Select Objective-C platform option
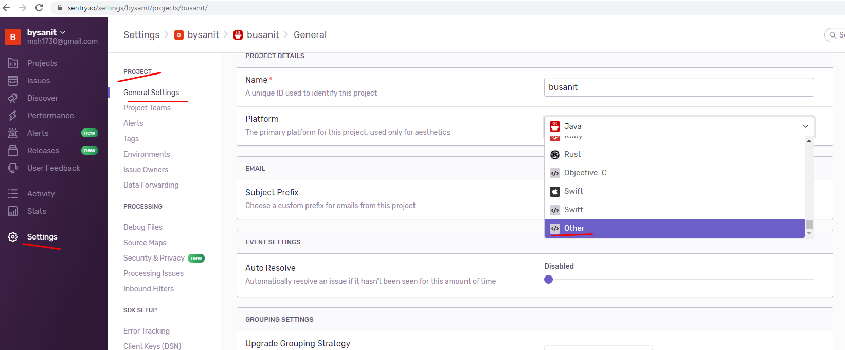The height and width of the screenshot is (350, 845). [x=674, y=173]
